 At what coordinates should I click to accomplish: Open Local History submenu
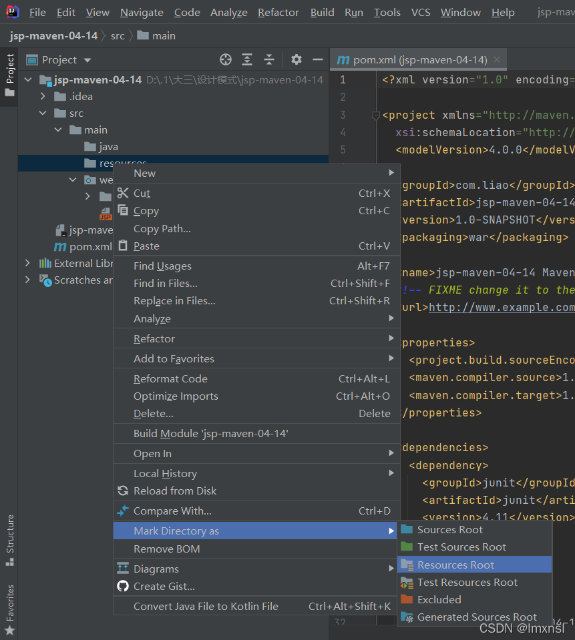coord(256,473)
